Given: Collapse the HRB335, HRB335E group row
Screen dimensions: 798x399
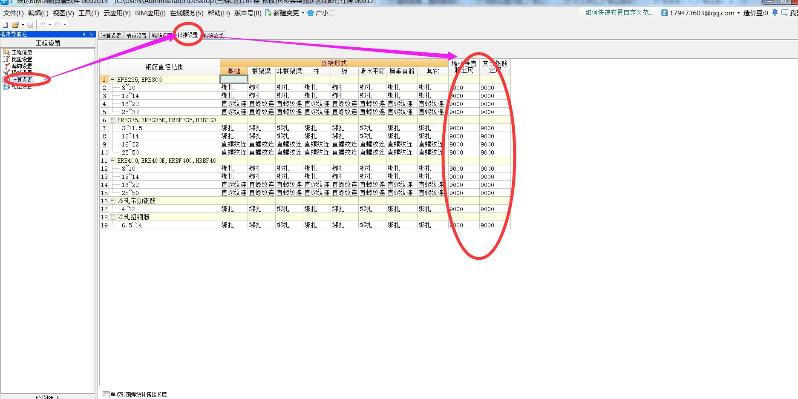Looking at the screenshot, I should point(113,120).
